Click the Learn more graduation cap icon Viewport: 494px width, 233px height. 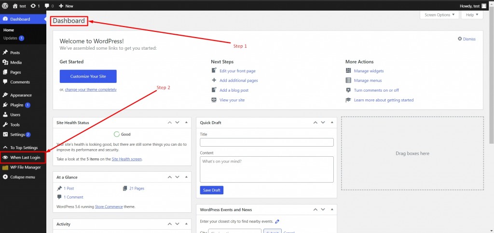(x=348, y=100)
